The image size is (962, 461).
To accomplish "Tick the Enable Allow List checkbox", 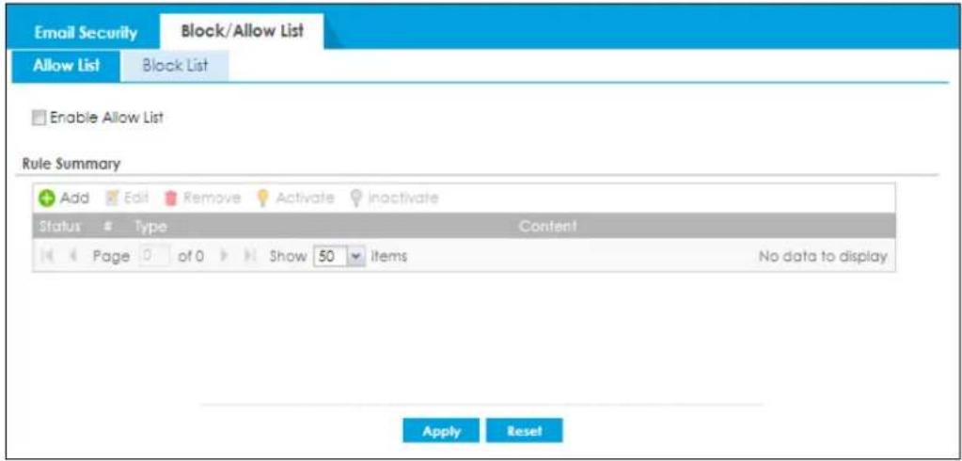I will 39,118.
